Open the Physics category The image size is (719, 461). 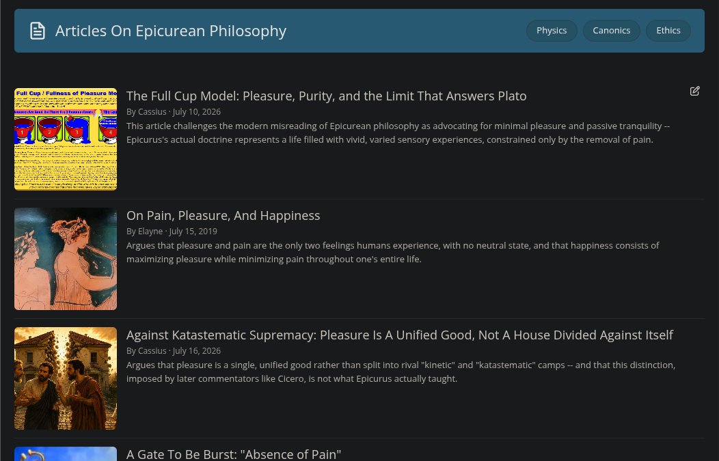(x=551, y=31)
